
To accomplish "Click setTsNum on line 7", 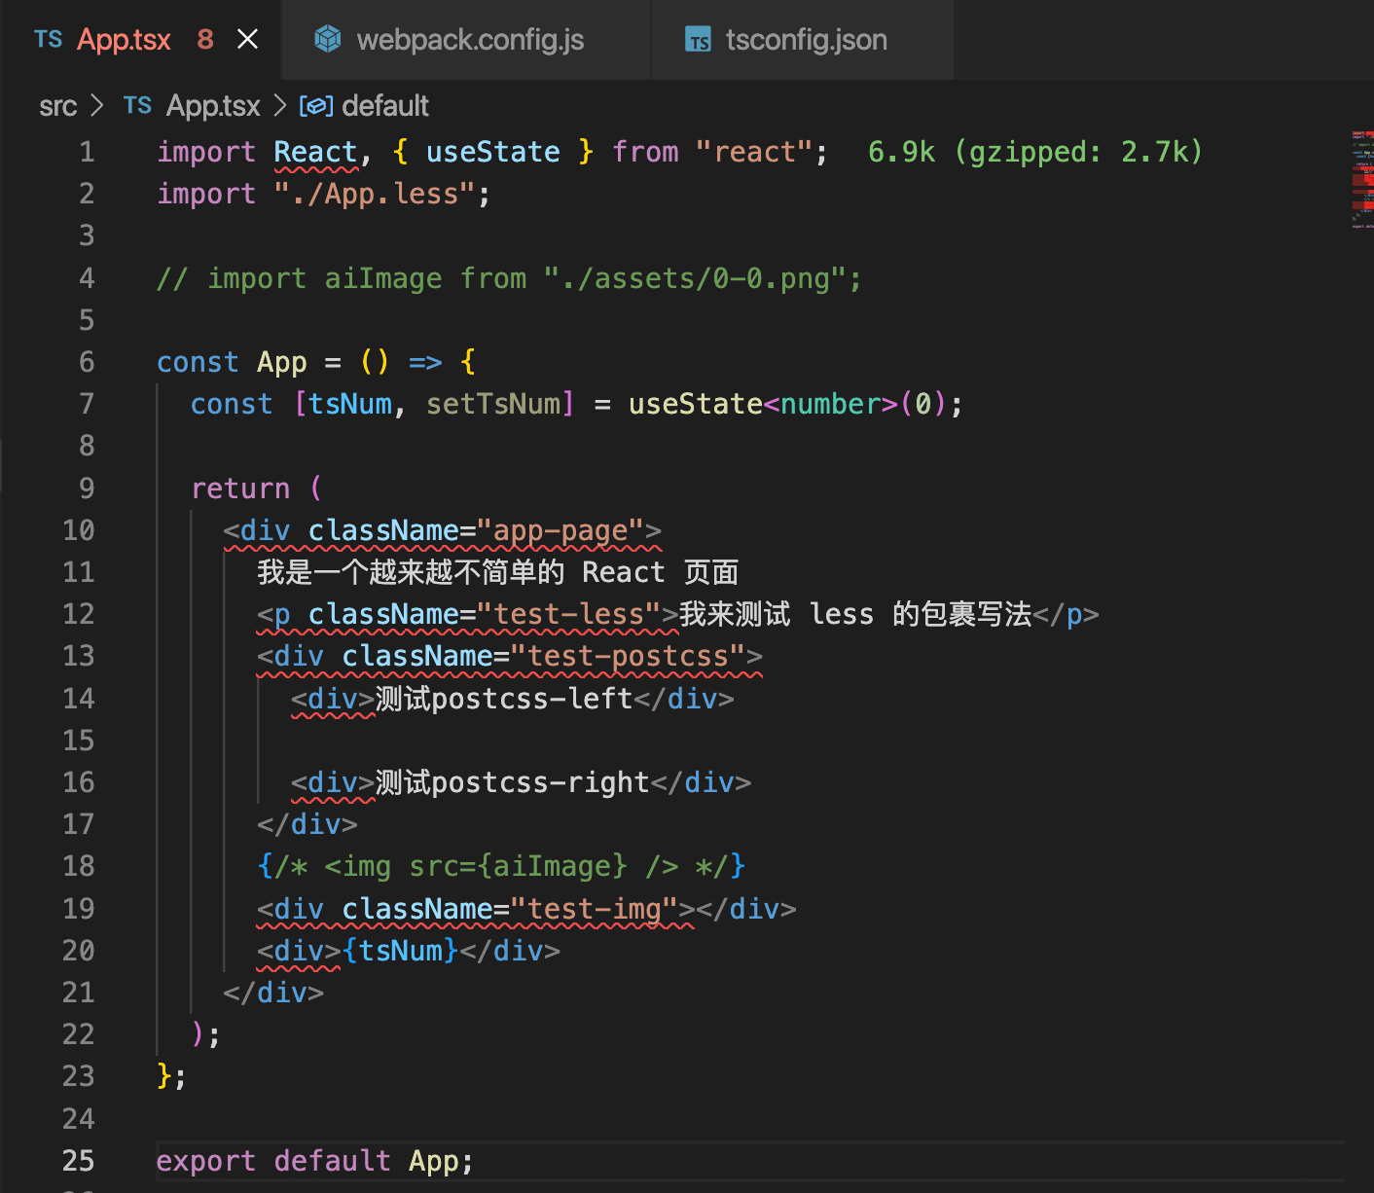I will [492, 404].
